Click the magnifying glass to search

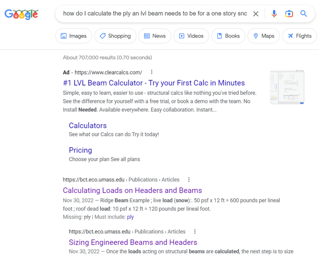[x=304, y=13]
